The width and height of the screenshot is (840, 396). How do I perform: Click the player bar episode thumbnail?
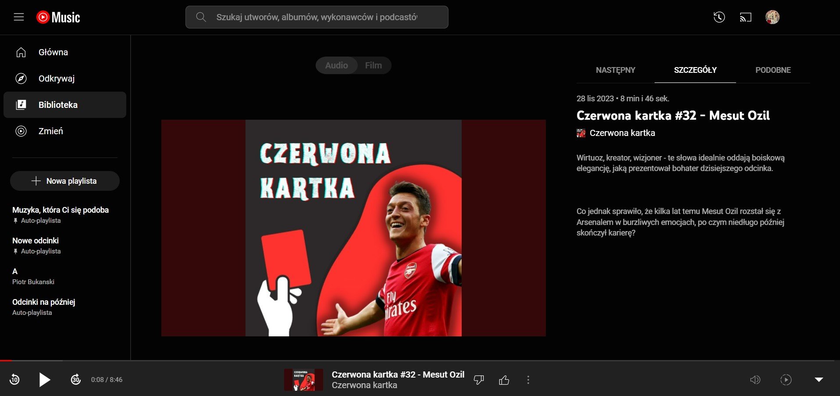point(303,379)
